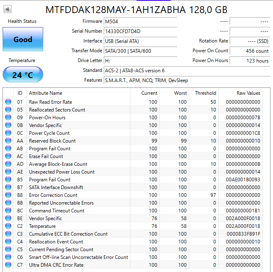Click the Attribute Name column header

pos(46,93)
